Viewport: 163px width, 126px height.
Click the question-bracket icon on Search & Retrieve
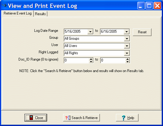coord(68,118)
